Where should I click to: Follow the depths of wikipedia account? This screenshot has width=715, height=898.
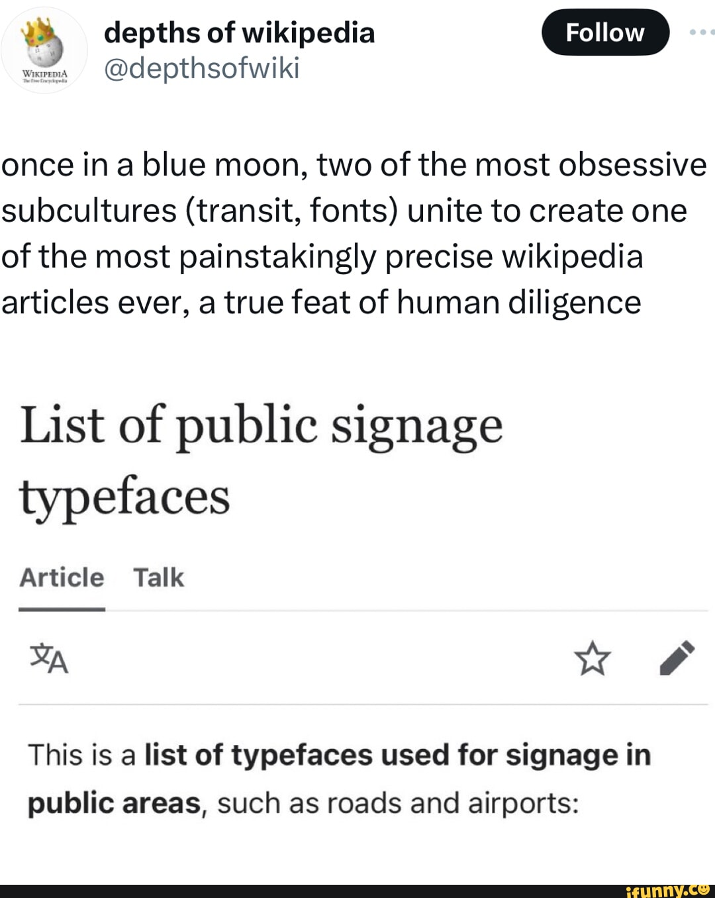pyautogui.click(x=604, y=32)
